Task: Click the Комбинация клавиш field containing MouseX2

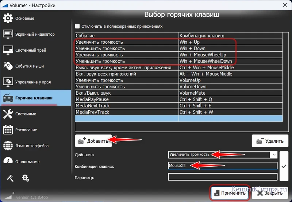Action: point(223,166)
